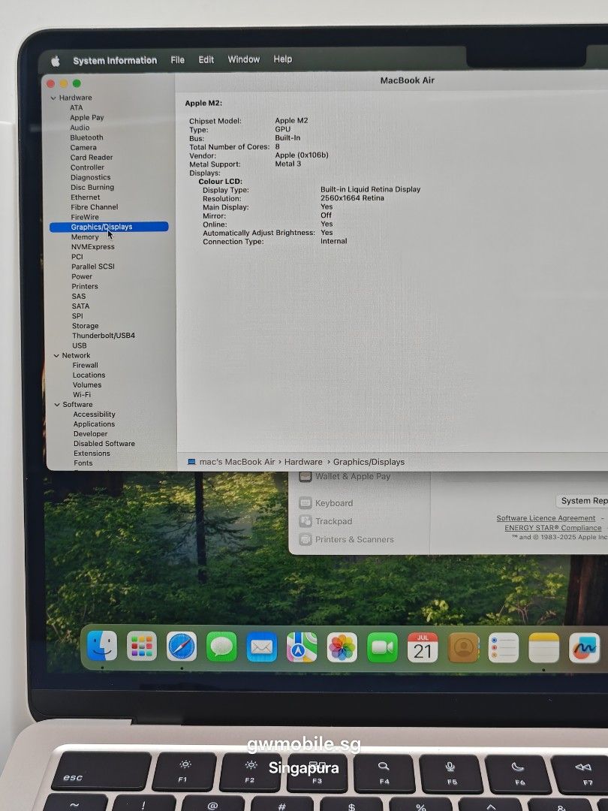Viewport: 608px width, 811px height.
Task: Click Trackpad icon in System Settings sidebar
Action: point(306,521)
